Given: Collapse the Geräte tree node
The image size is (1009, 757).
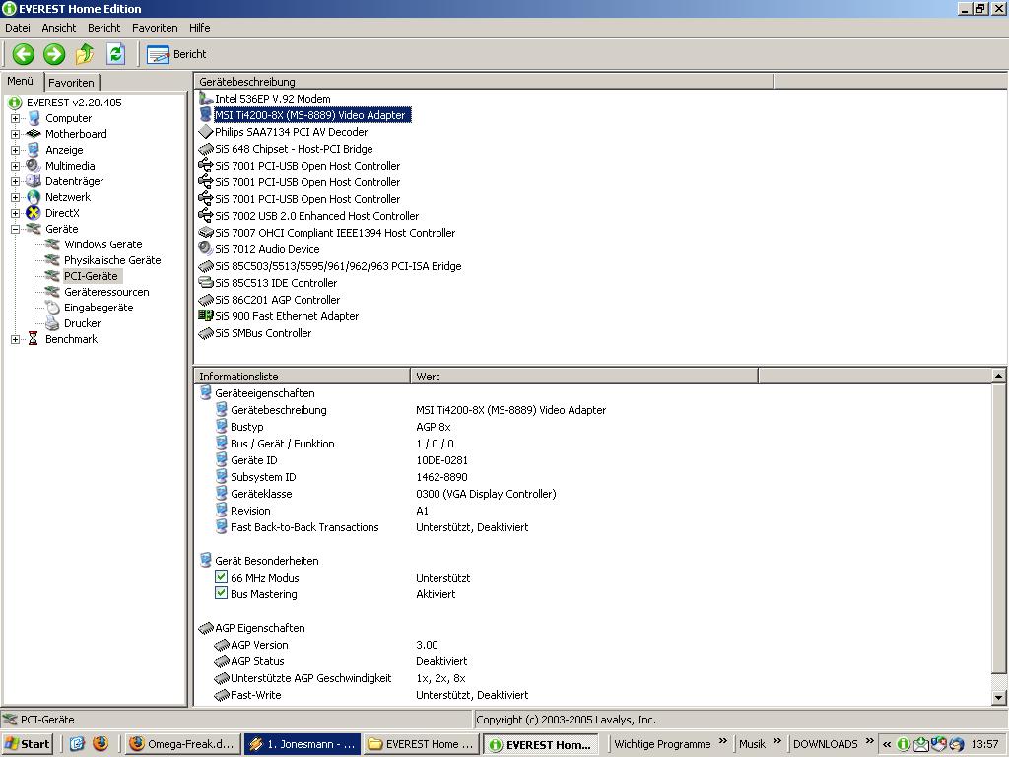Looking at the screenshot, I should [x=16, y=229].
